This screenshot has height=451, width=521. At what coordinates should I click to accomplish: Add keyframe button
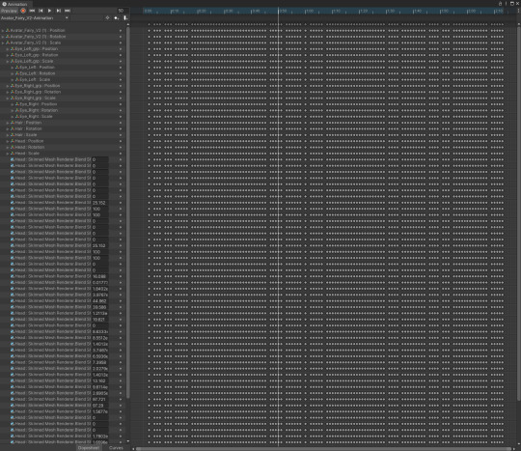point(116,18)
